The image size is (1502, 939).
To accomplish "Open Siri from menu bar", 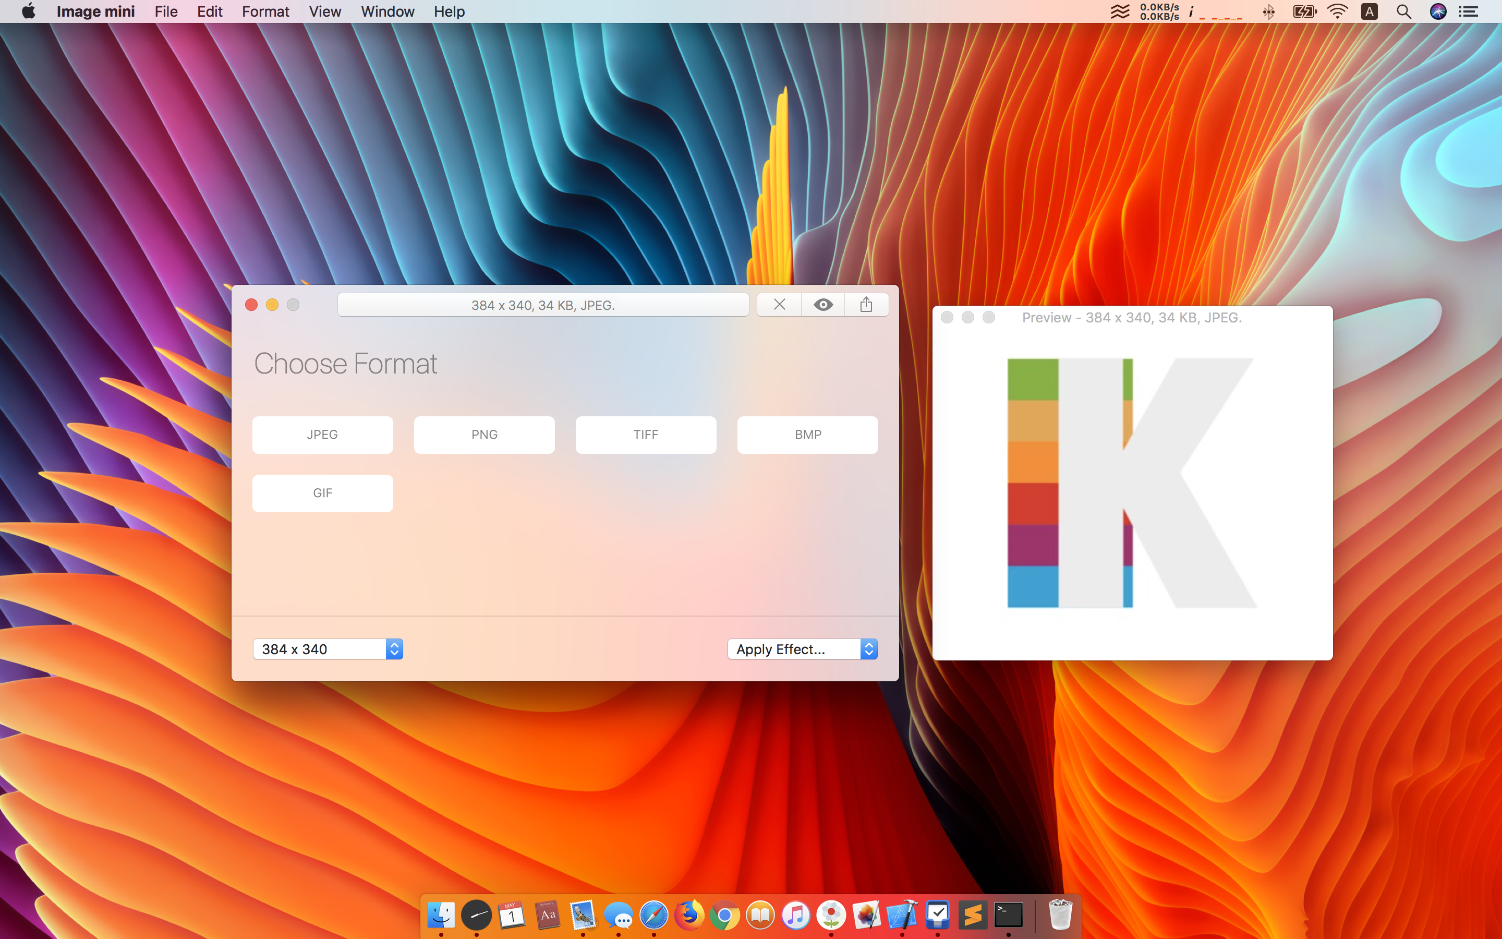I will point(1437,12).
